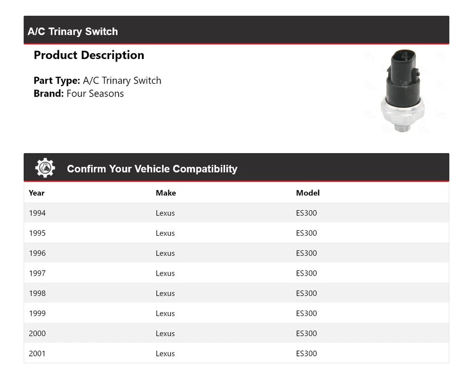This screenshot has height=379, width=473.
Task: Click Lexus in the 1995 row
Action: [165, 233]
